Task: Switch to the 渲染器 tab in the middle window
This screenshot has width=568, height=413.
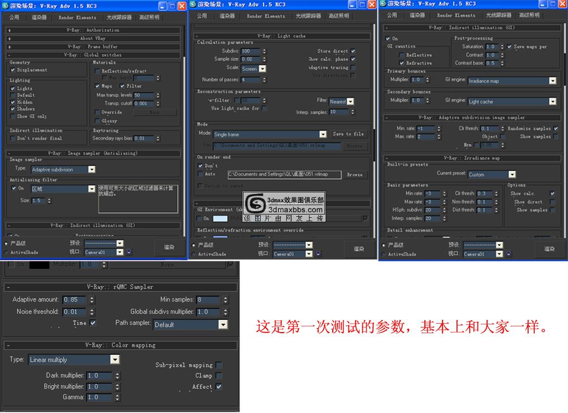Action: pos(227,16)
